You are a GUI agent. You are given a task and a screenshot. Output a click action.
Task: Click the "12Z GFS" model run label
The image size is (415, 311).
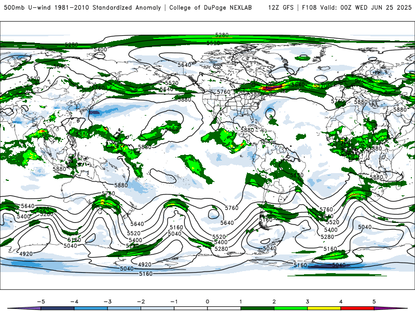281,8
